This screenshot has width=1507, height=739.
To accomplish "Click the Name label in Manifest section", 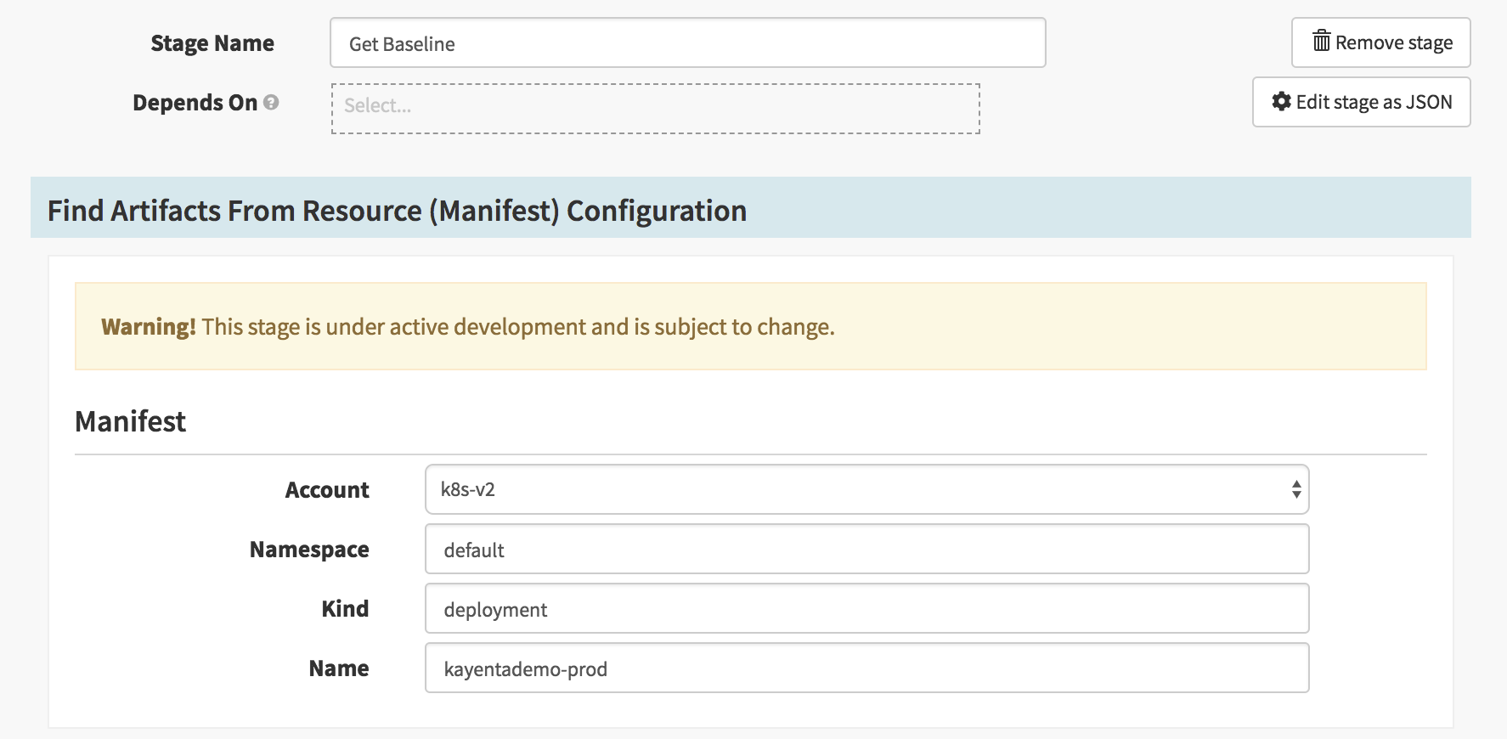I will [339, 668].
